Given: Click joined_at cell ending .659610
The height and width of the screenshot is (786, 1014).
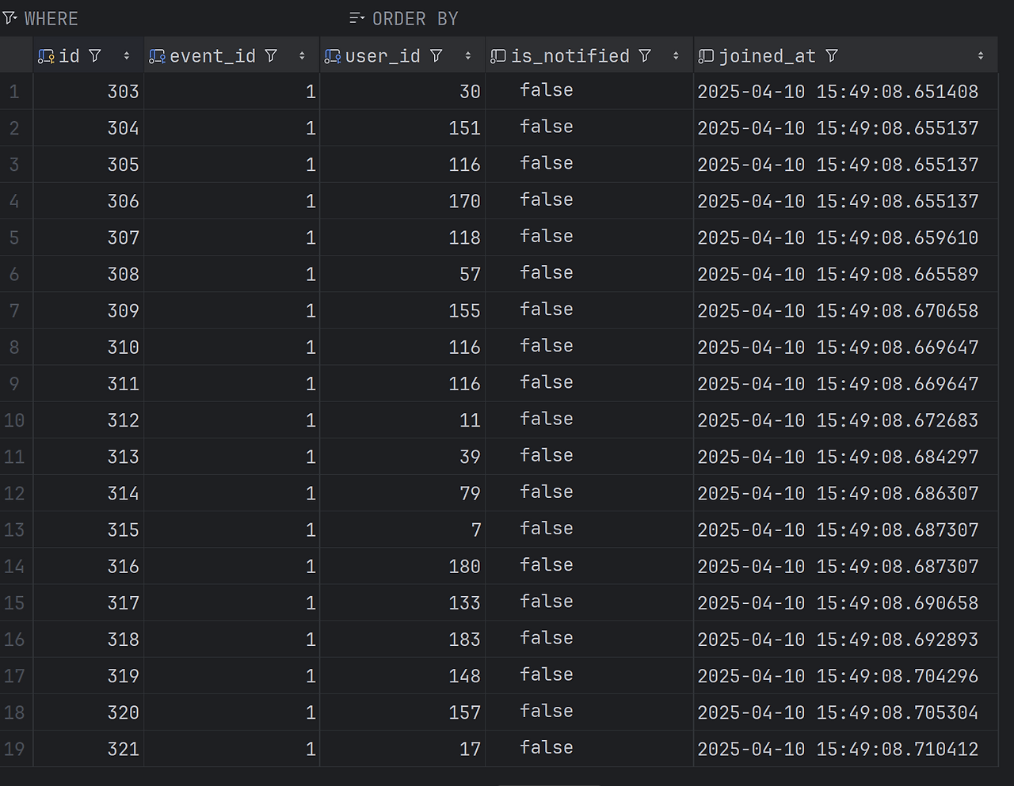Looking at the screenshot, I should pos(845,237).
